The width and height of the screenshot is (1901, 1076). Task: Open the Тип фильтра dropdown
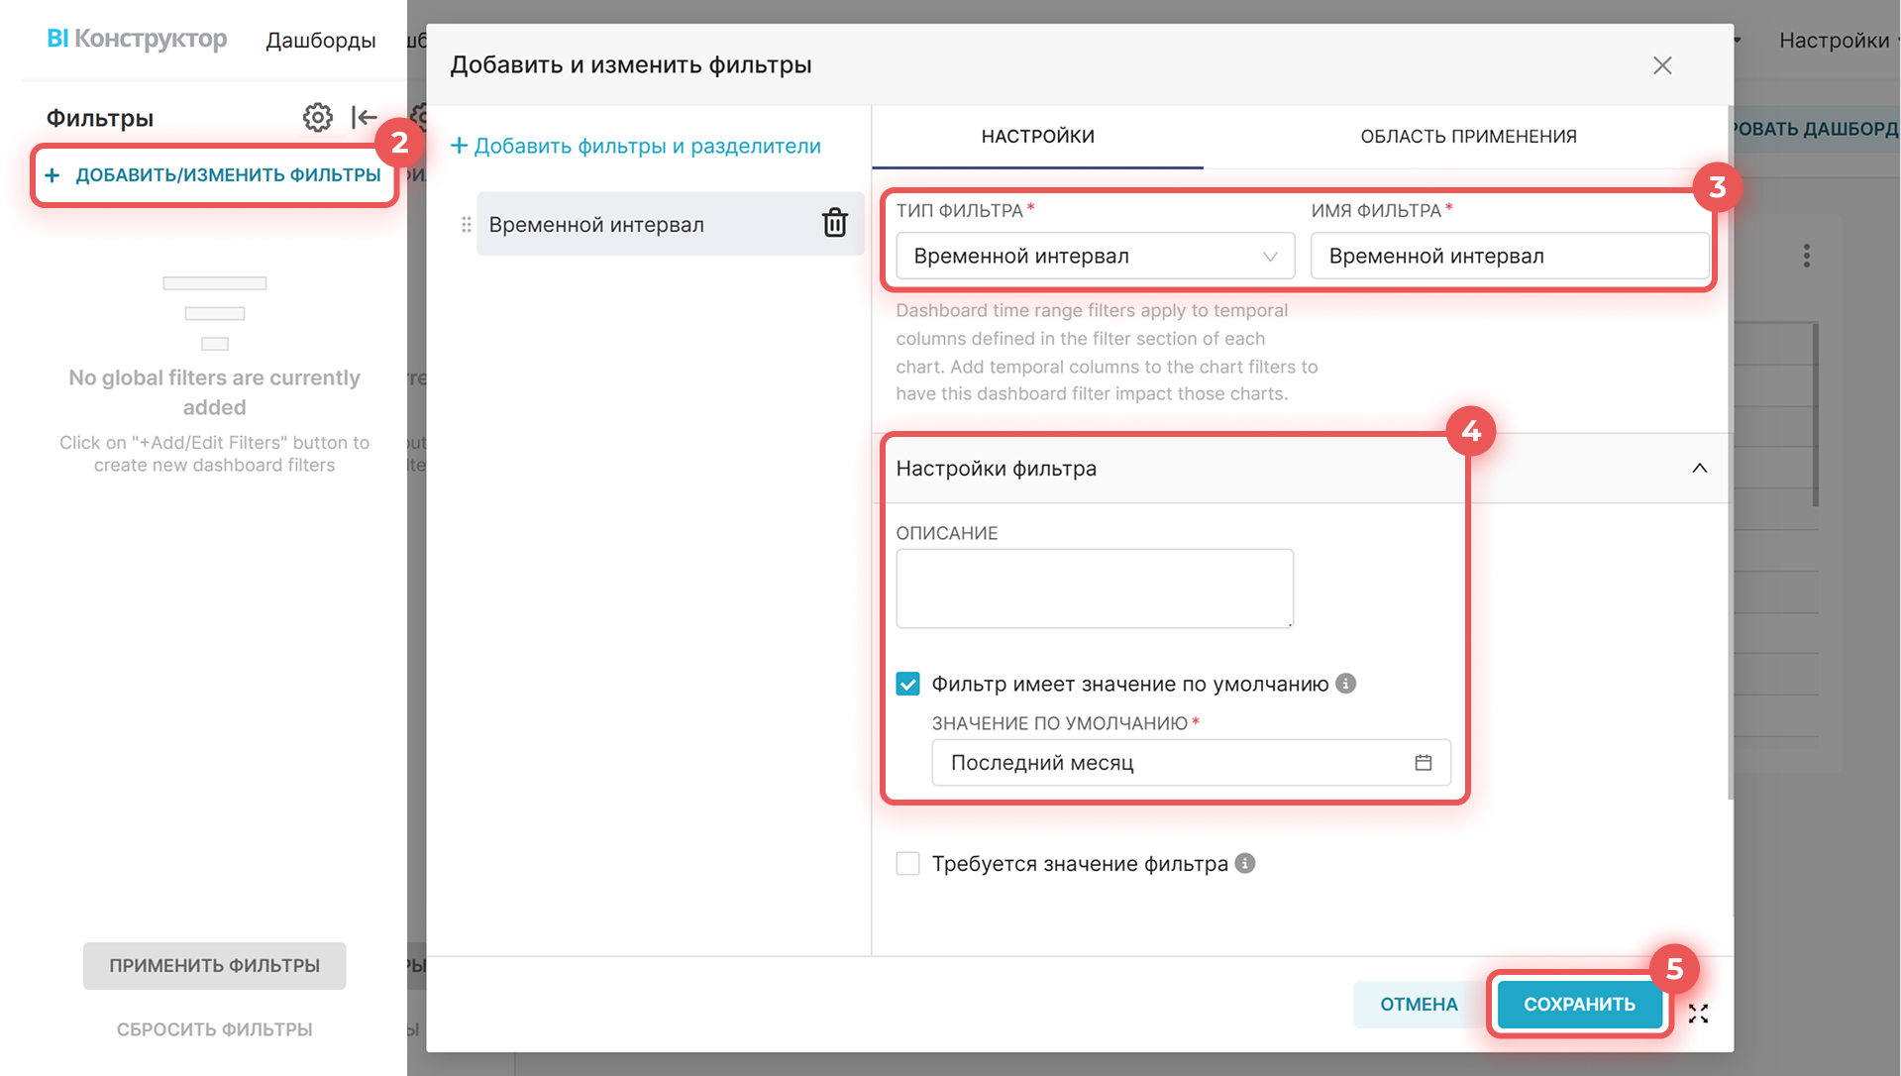tap(1094, 257)
